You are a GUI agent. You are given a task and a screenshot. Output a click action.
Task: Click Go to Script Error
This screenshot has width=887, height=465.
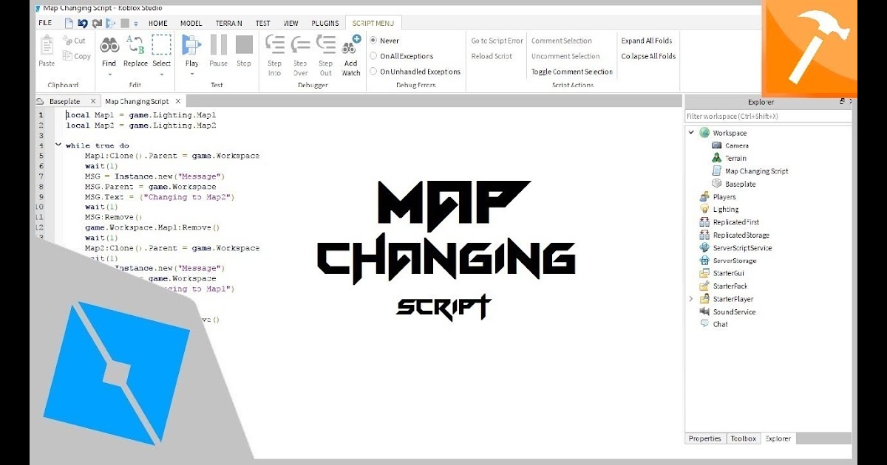coord(497,41)
